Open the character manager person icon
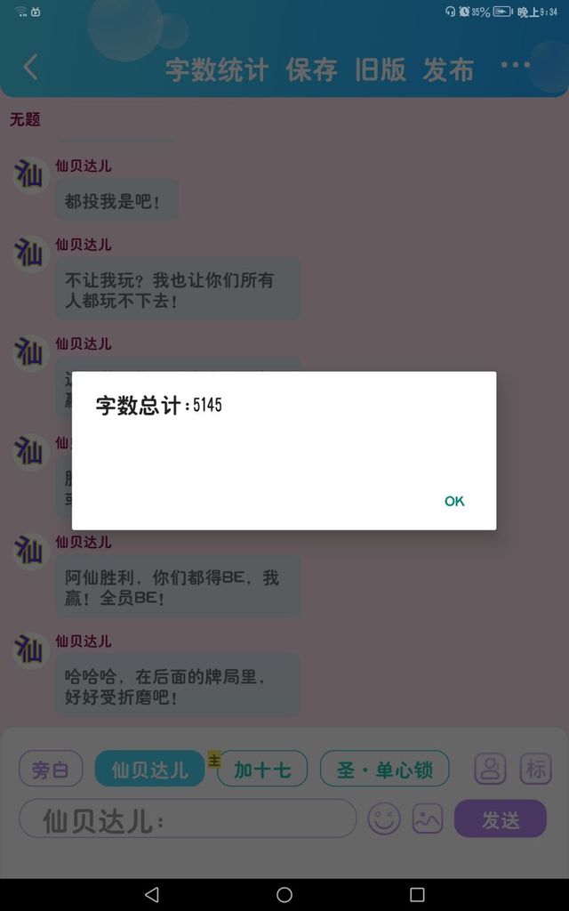Screen dimensions: 569x911 [491, 770]
